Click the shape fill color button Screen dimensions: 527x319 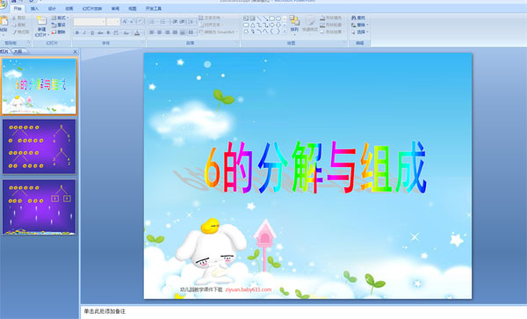click(x=331, y=18)
